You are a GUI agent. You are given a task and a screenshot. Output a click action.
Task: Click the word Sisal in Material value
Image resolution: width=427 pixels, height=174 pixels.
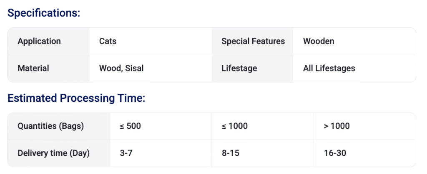[x=134, y=68]
